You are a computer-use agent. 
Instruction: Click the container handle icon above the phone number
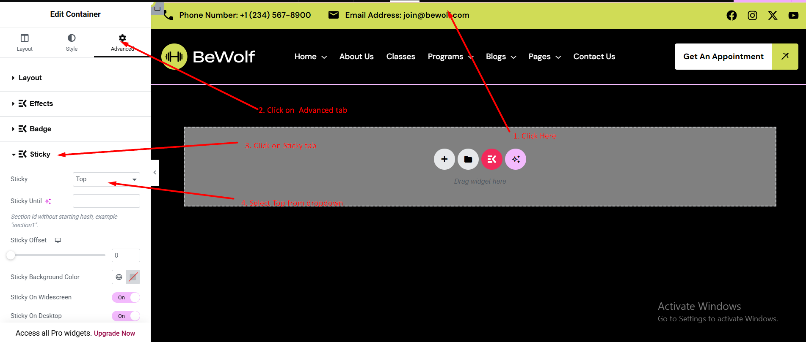(157, 8)
